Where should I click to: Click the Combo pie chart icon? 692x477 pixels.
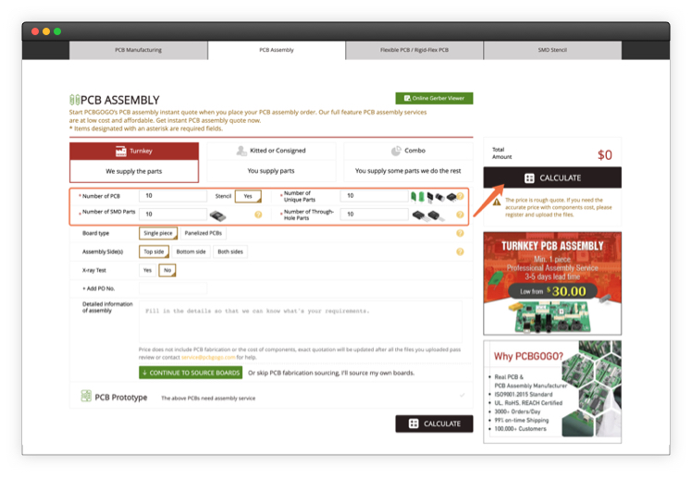pyautogui.click(x=396, y=151)
